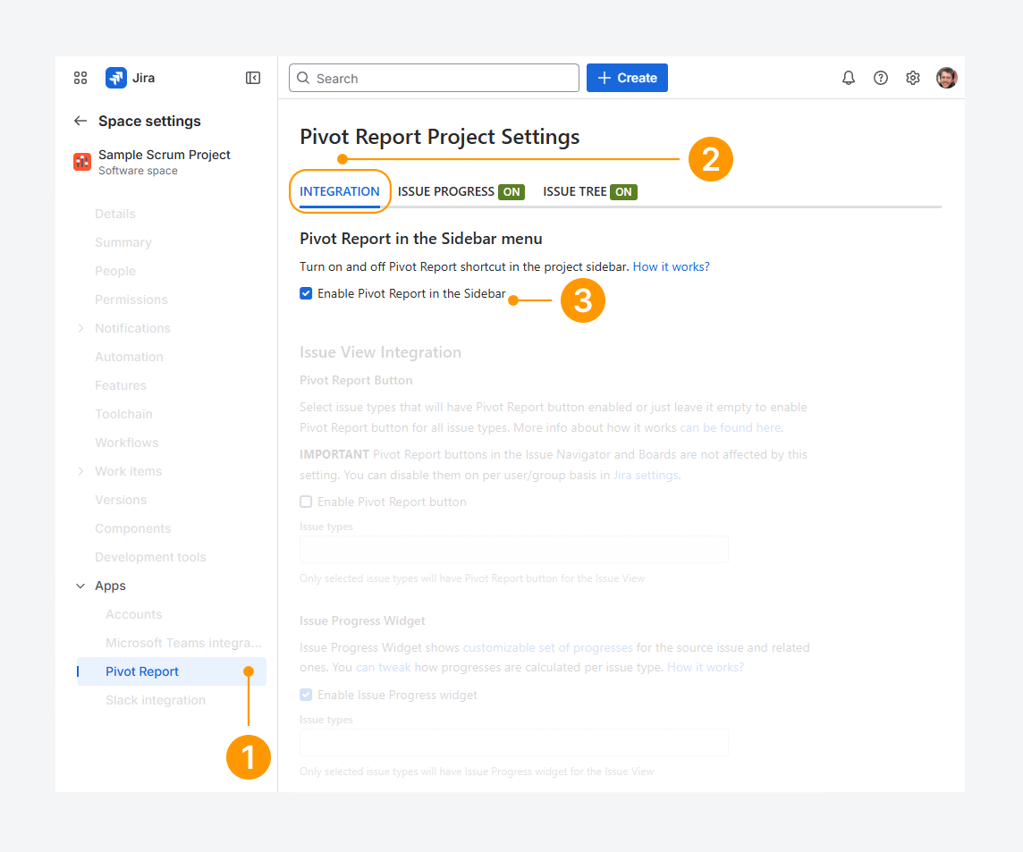1023x852 pixels.
Task: Click the Create button
Action: [x=627, y=78]
